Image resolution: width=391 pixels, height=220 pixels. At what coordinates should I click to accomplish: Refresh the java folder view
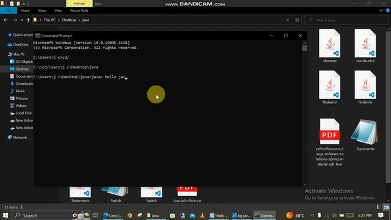tap(297, 20)
